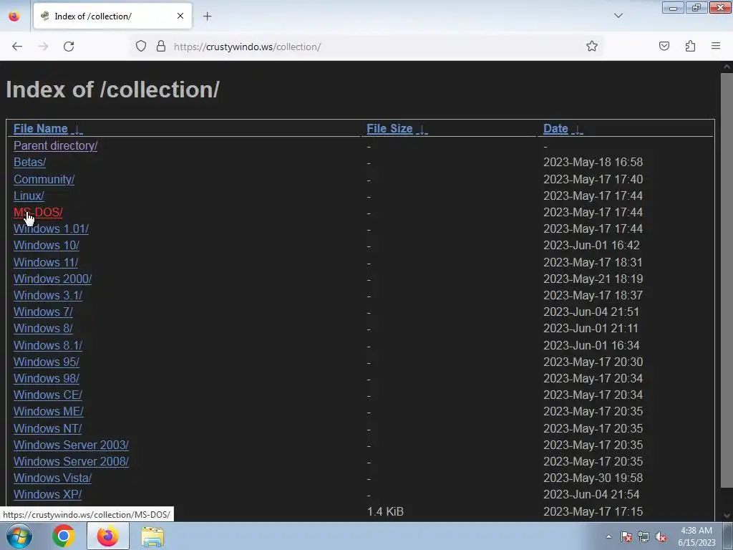Open the Linux/ folder link
This screenshot has width=733, height=550.
pyautogui.click(x=29, y=196)
